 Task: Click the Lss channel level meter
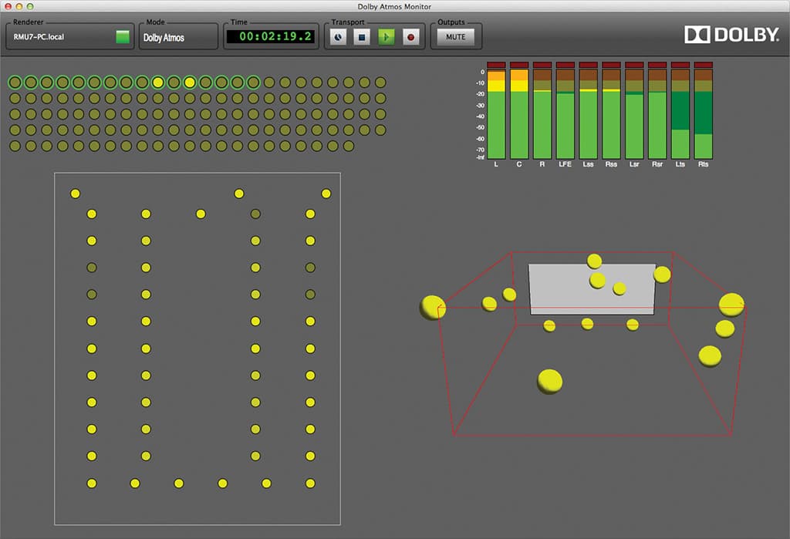pos(589,114)
